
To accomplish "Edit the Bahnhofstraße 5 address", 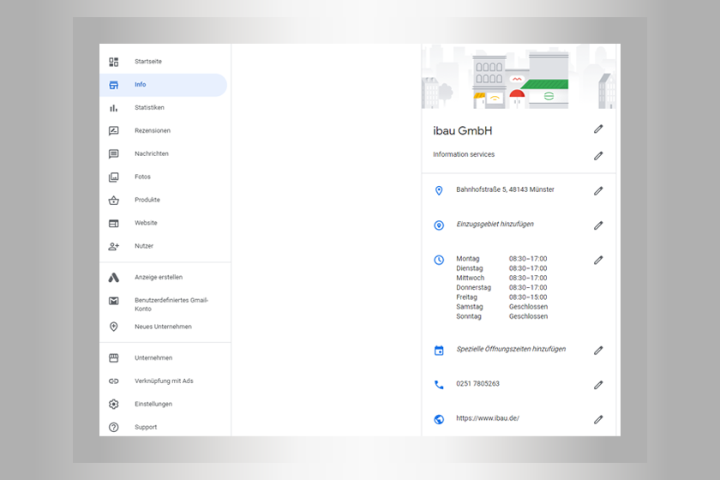I will [598, 190].
